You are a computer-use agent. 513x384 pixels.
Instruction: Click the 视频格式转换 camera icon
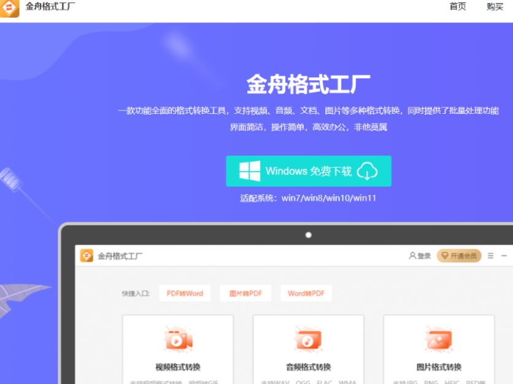coord(178,339)
